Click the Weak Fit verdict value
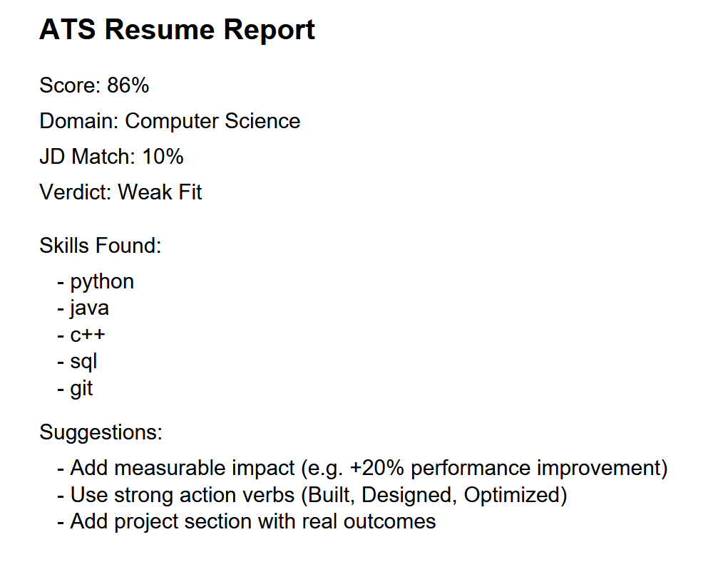Image resolution: width=713 pixels, height=584 pixels. pyautogui.click(x=160, y=192)
